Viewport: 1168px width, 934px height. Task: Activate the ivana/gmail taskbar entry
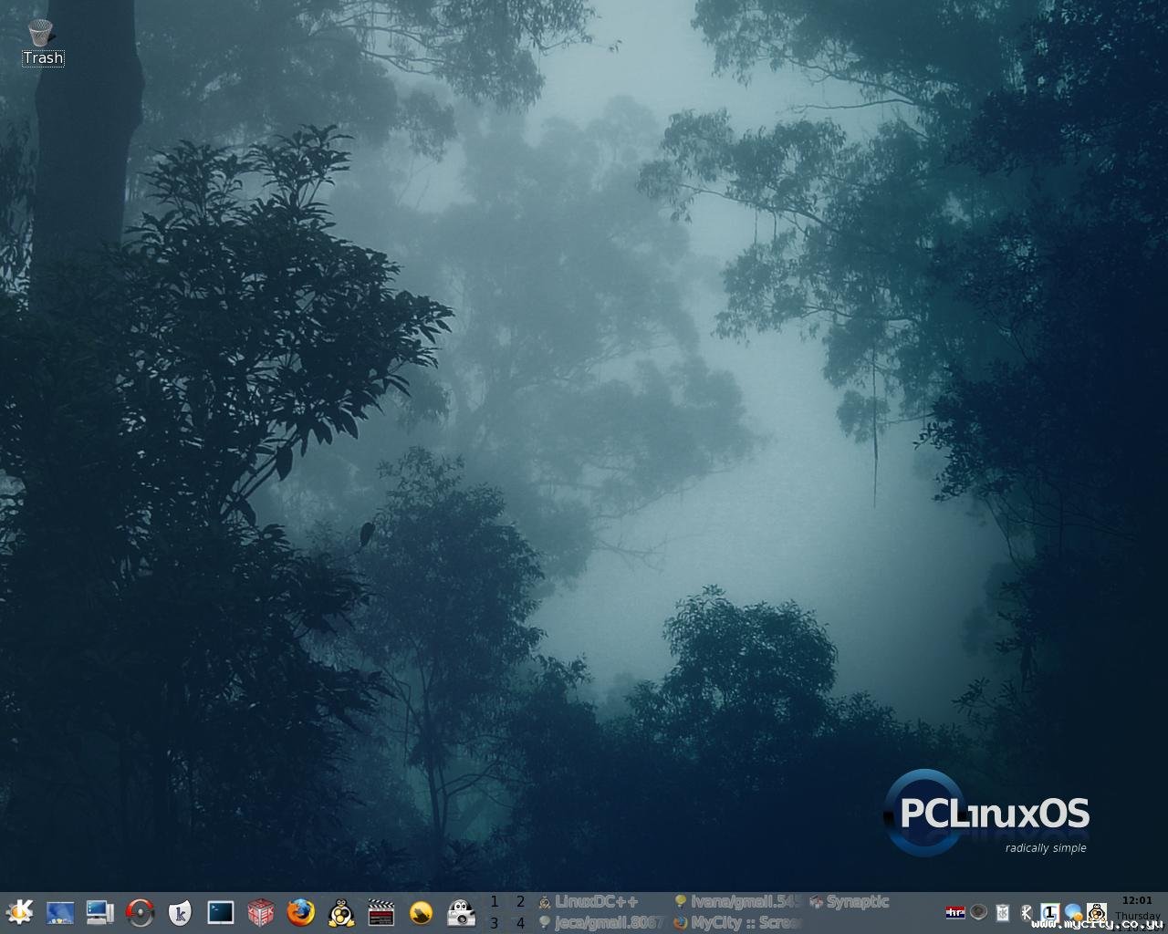(x=737, y=902)
